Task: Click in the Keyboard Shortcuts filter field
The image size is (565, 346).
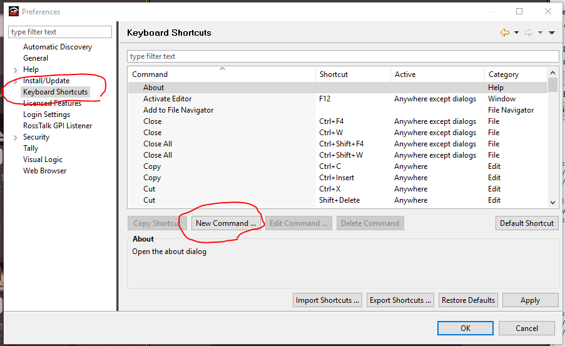Action: click(342, 56)
